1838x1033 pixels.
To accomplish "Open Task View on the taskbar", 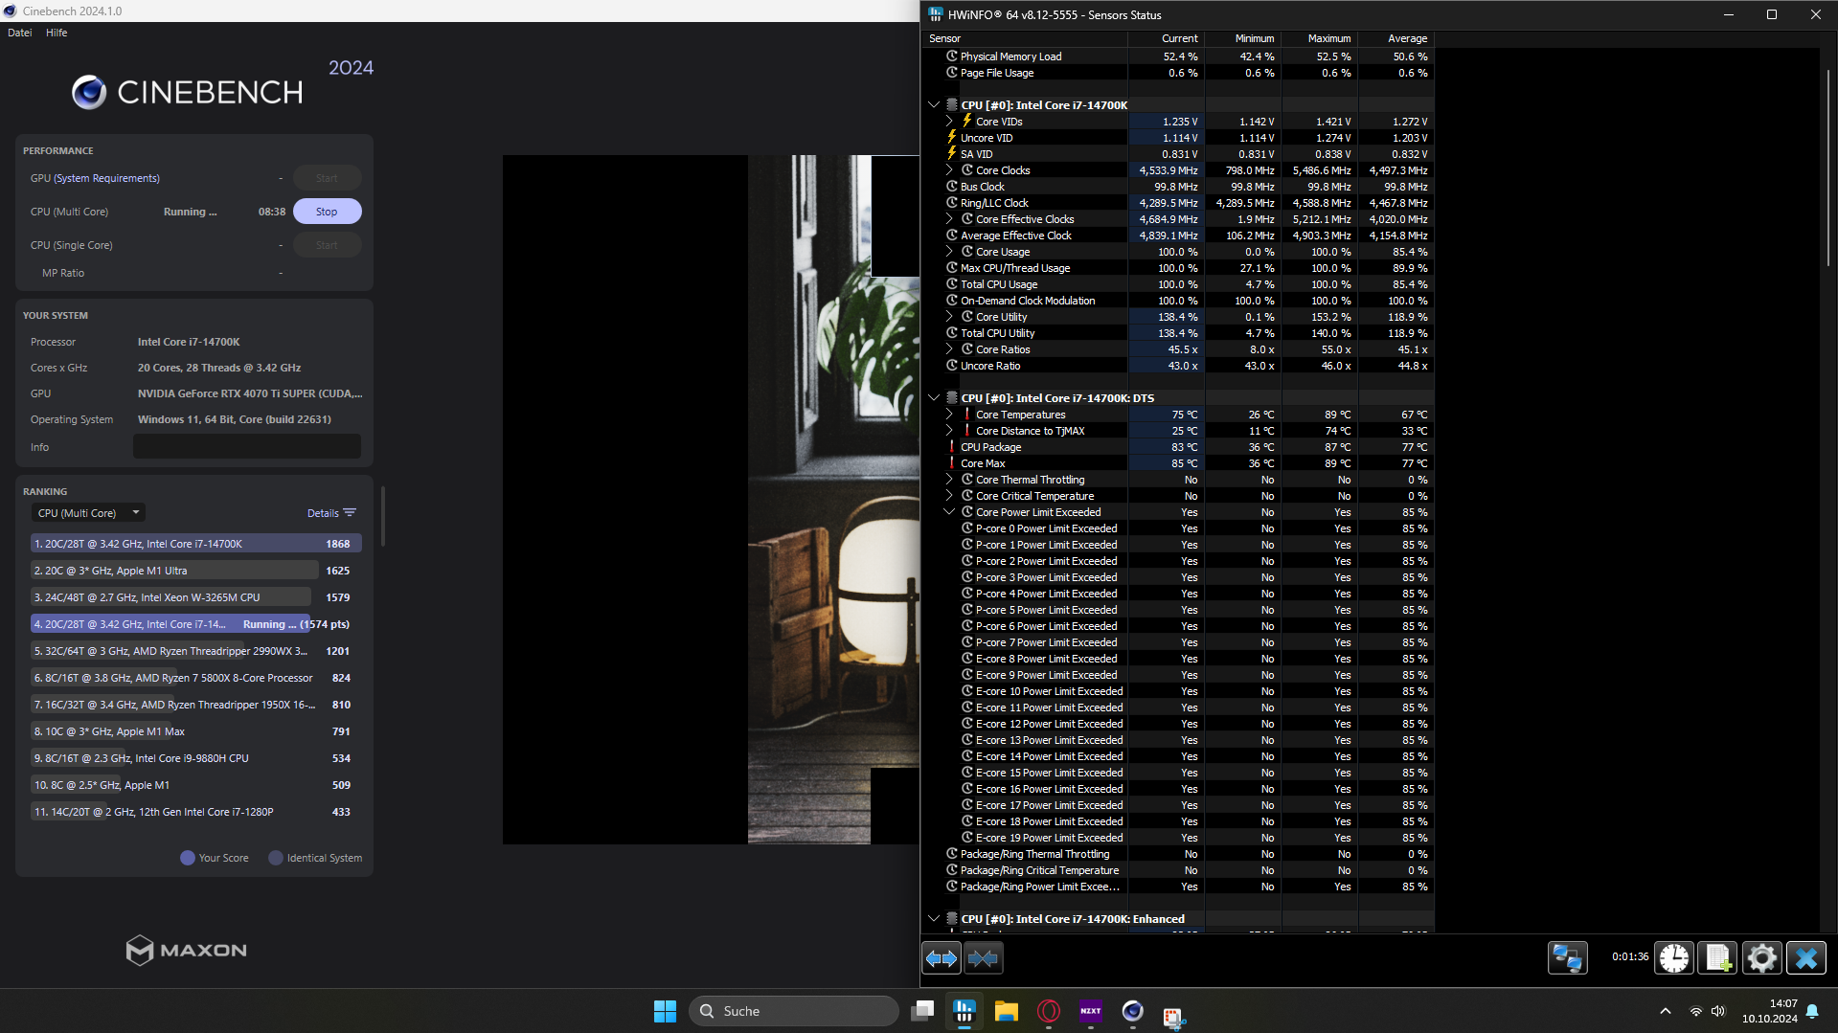I will [x=922, y=1011].
